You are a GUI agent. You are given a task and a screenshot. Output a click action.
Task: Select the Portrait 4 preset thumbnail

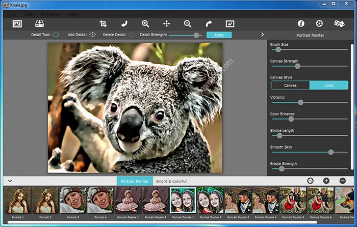pyautogui.click(x=100, y=201)
